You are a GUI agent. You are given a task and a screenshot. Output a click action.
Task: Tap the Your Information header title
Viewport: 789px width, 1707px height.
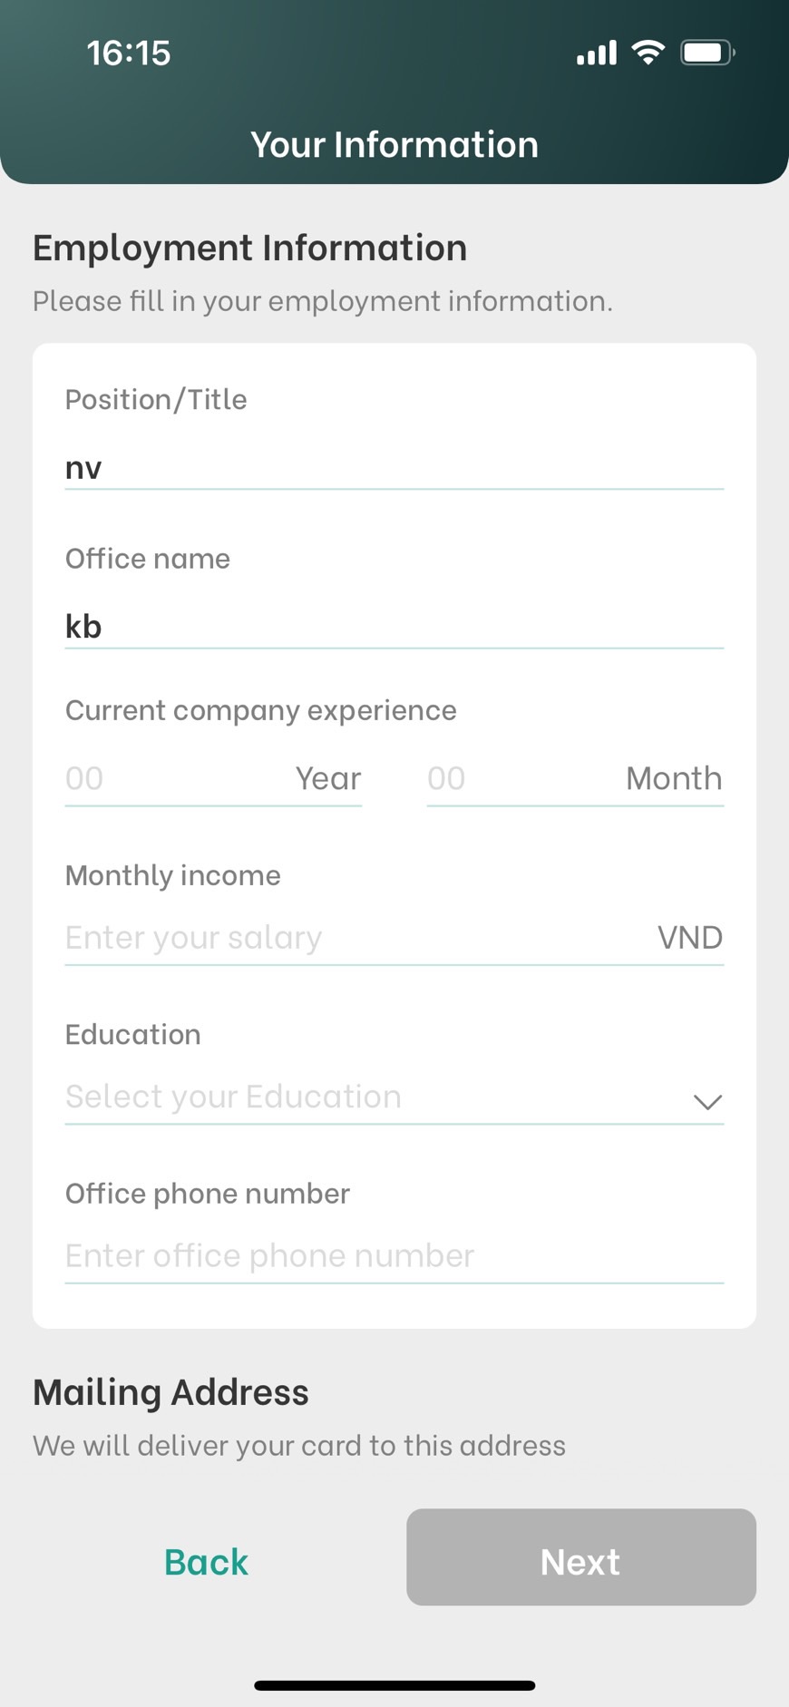[x=394, y=145]
